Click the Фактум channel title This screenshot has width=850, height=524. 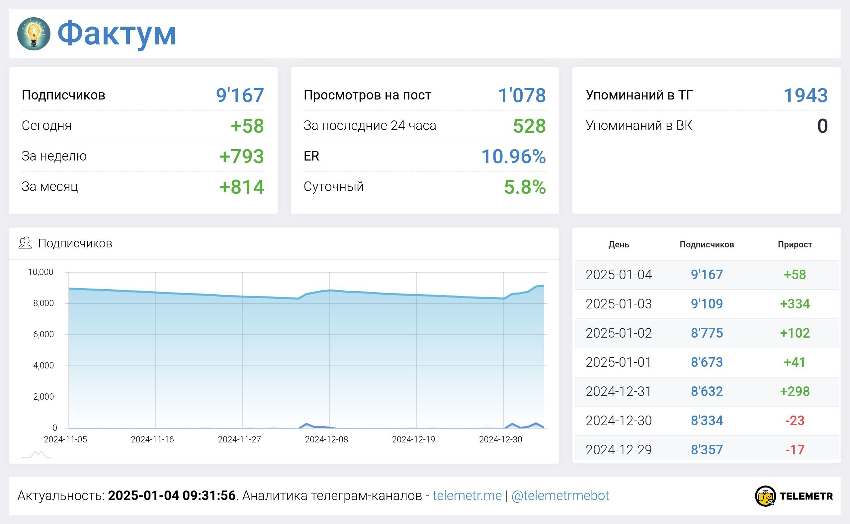[117, 33]
